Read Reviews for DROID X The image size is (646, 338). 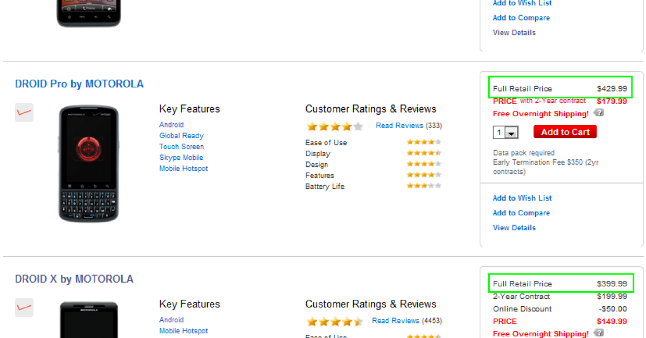pyautogui.click(x=395, y=320)
